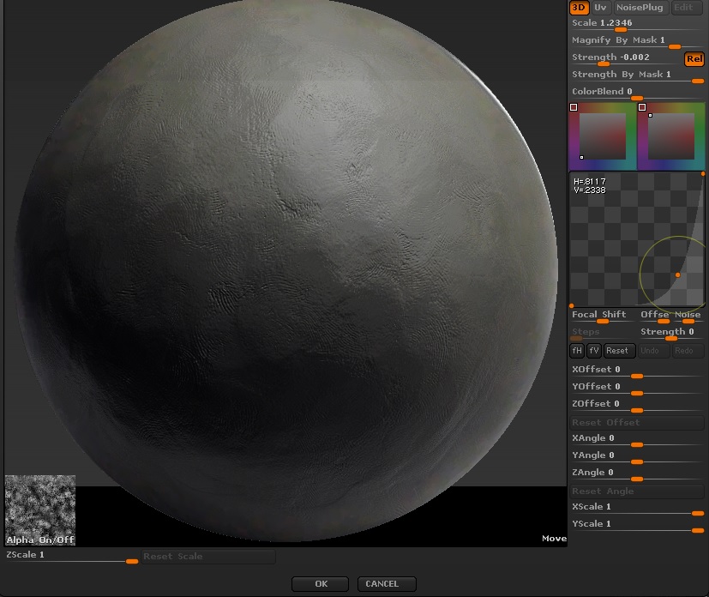The image size is (709, 597).
Task: Adjust the curve Noise slider
Action: point(688,316)
